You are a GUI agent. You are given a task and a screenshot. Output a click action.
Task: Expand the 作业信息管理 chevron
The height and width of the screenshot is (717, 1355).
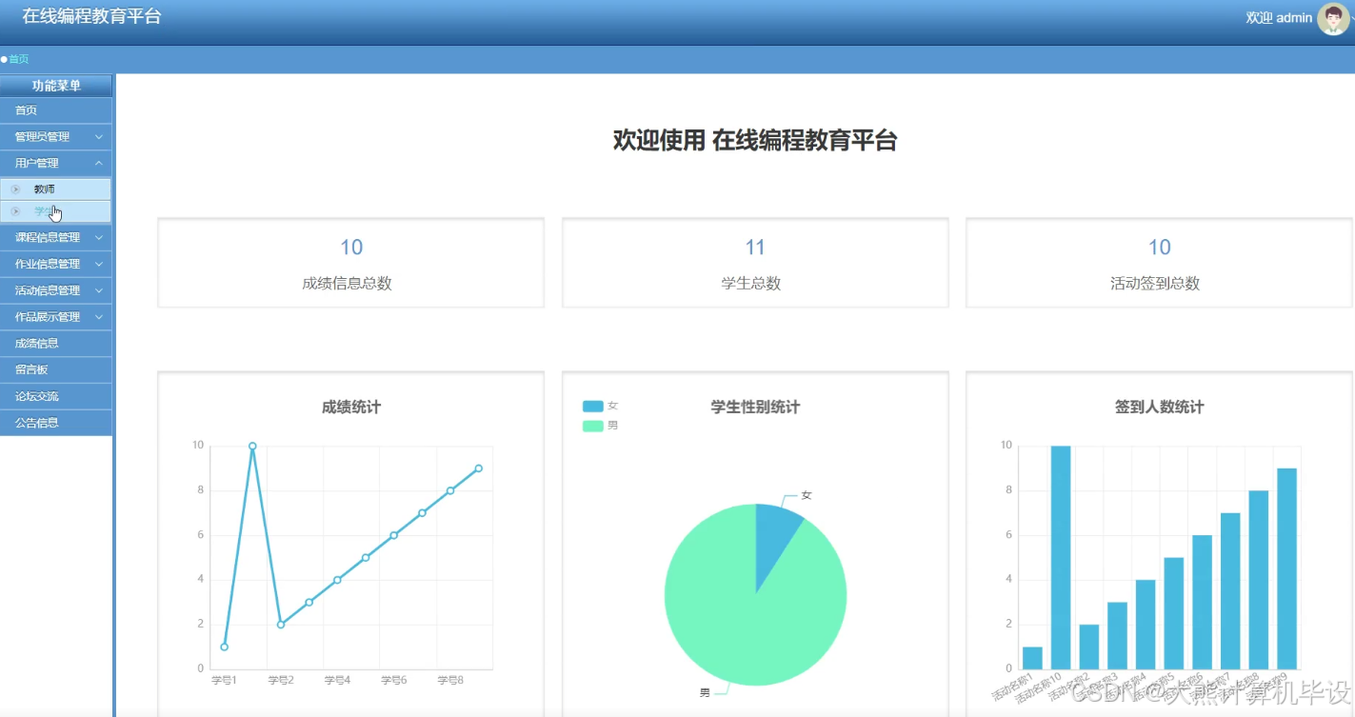pos(99,265)
